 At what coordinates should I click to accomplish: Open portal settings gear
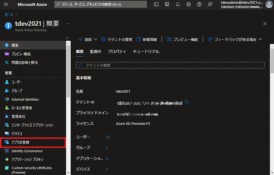pos(189,4)
